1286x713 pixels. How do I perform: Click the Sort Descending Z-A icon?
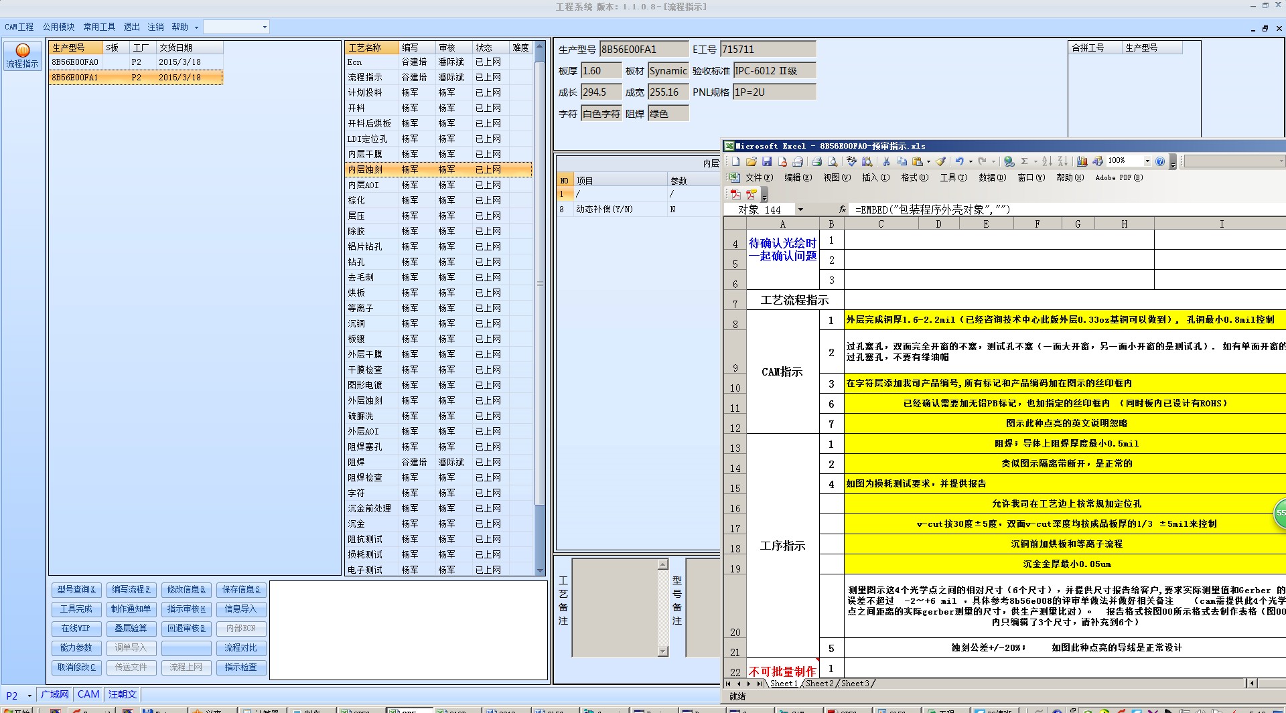pos(1062,161)
